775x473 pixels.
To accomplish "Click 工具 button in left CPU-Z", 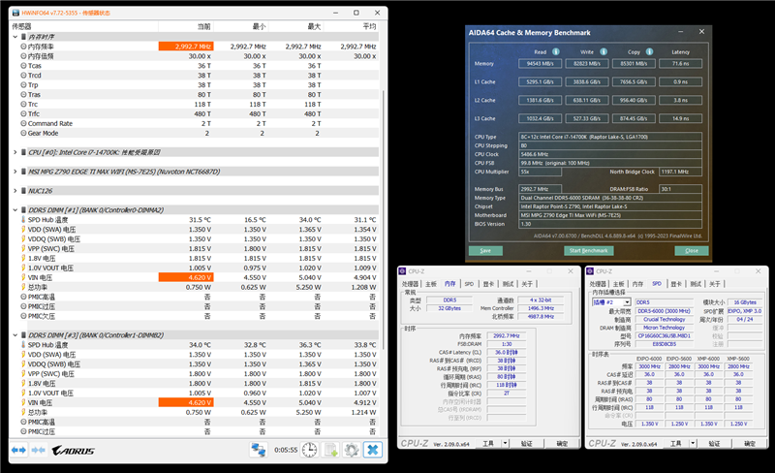I will pos(488,443).
